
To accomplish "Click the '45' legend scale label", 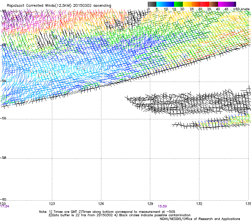I will (226, 9).
